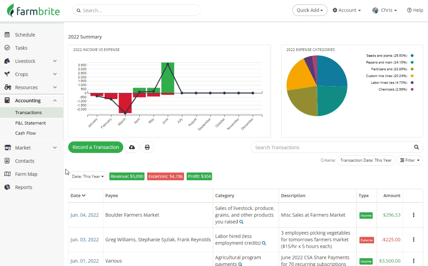
Task: Open row menu for Greg Williams transaction
Action: [x=414, y=239]
